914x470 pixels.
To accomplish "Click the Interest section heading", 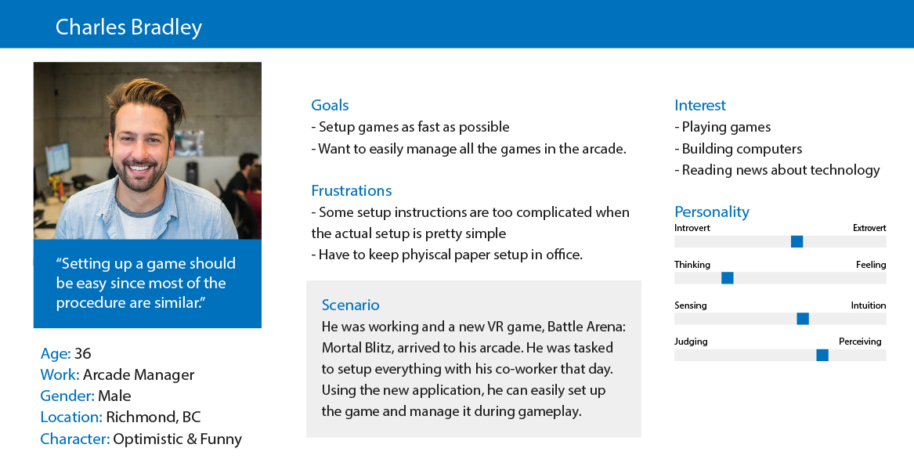I will point(700,105).
